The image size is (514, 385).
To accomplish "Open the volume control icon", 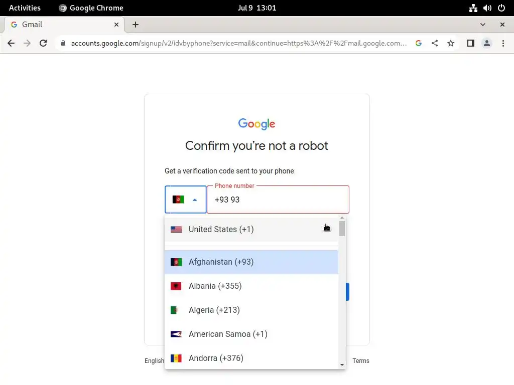I will tap(487, 8).
